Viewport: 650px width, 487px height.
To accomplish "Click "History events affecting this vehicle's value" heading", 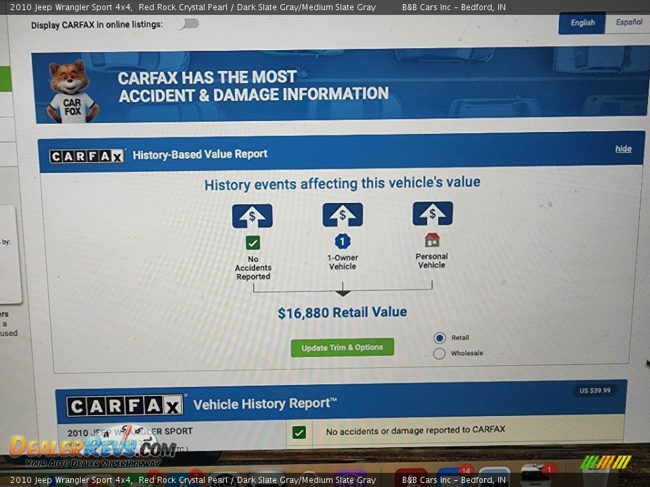I will tap(343, 183).
